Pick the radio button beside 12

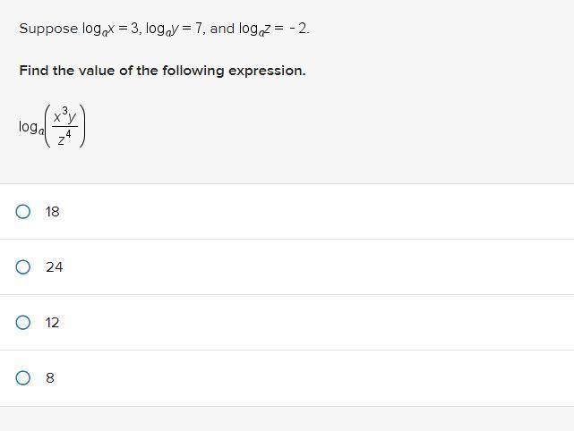tap(23, 323)
